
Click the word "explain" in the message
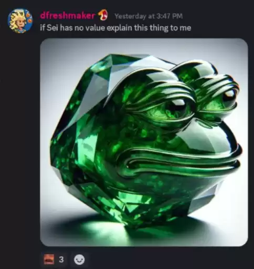(x=119, y=28)
